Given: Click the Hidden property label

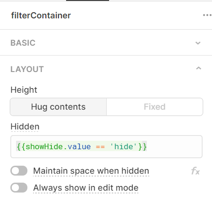Looking at the screenshot, I should (25, 127).
